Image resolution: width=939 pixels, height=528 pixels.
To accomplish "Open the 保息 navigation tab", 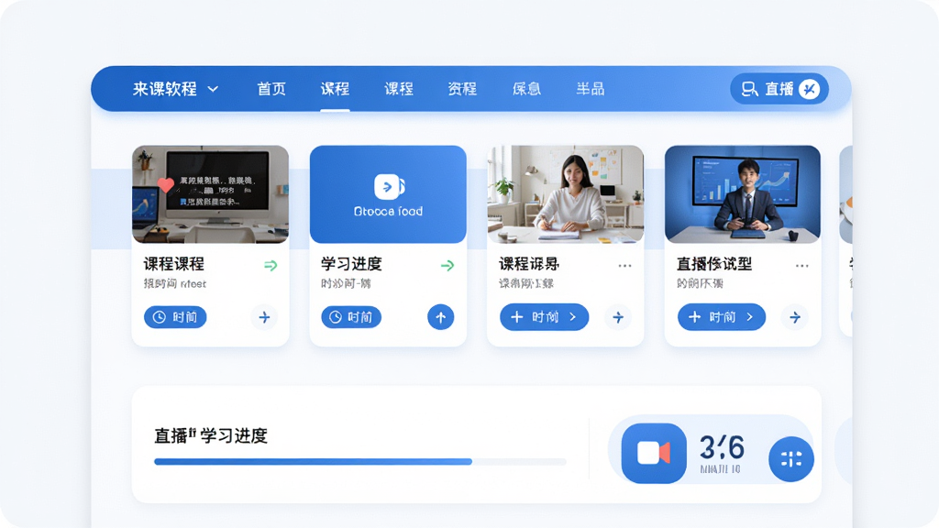I will coord(526,89).
